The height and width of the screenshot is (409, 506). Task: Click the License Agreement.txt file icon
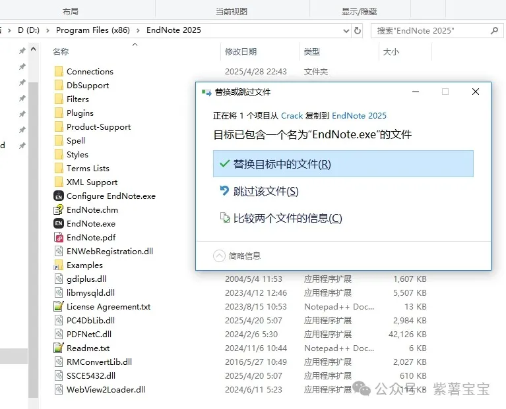click(58, 306)
